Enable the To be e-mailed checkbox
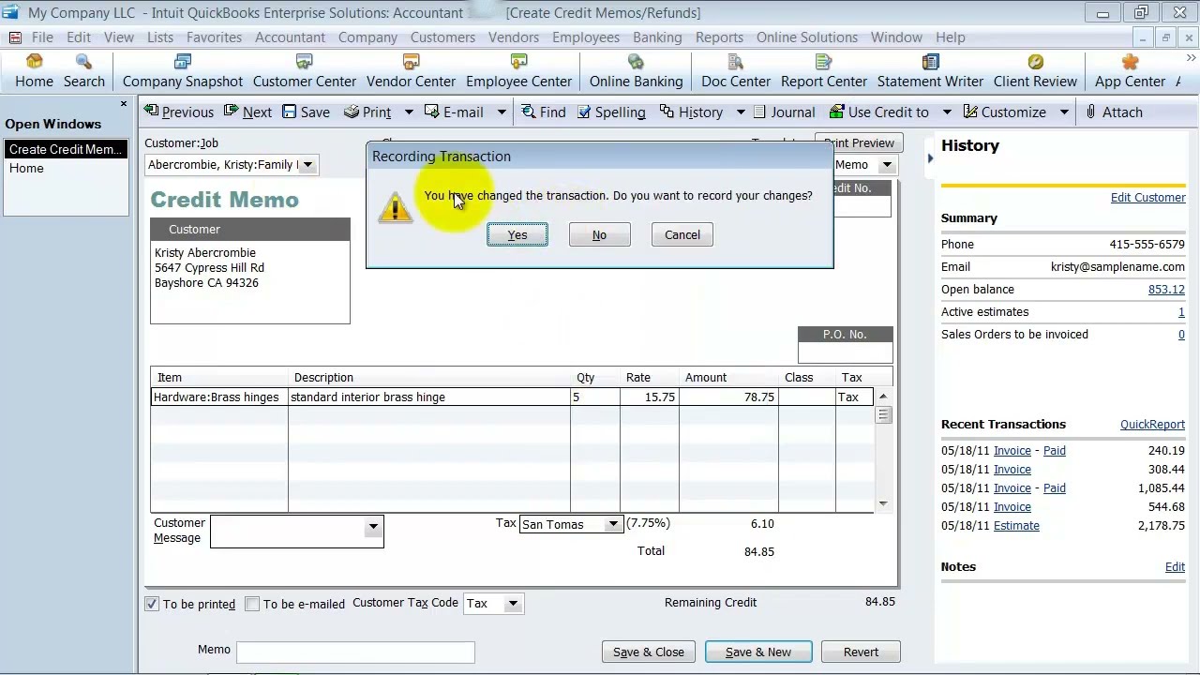The image size is (1200, 675). (252, 604)
